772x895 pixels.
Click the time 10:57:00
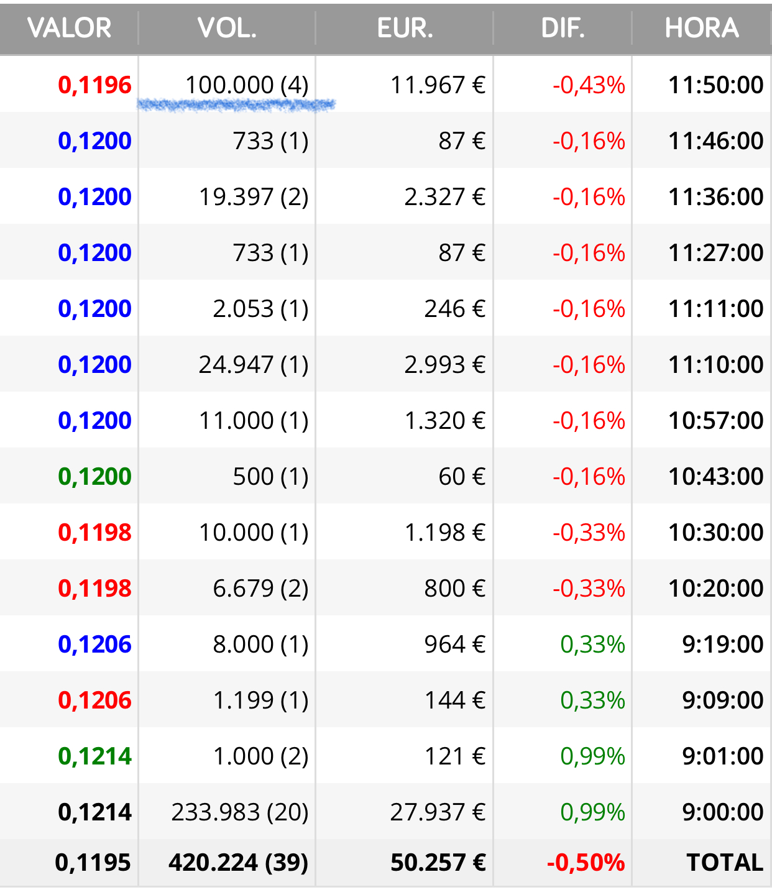pos(716,421)
